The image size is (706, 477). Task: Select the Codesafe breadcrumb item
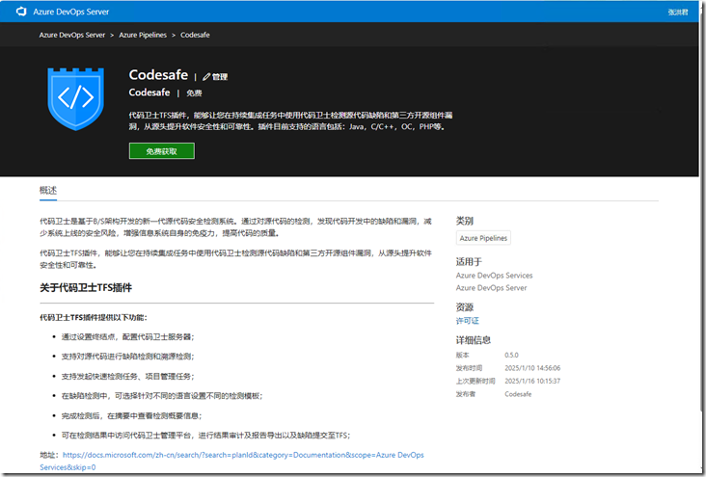click(x=195, y=35)
